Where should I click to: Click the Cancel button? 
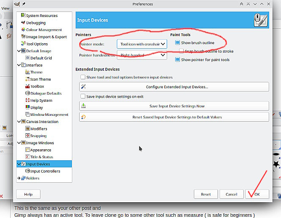pyautogui.click(x=231, y=194)
